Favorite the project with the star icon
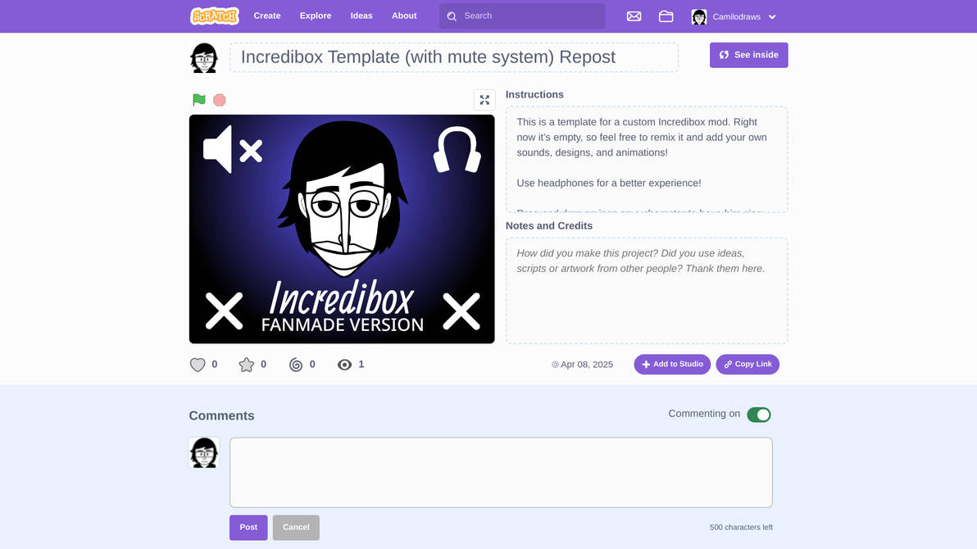977x549 pixels. point(247,365)
